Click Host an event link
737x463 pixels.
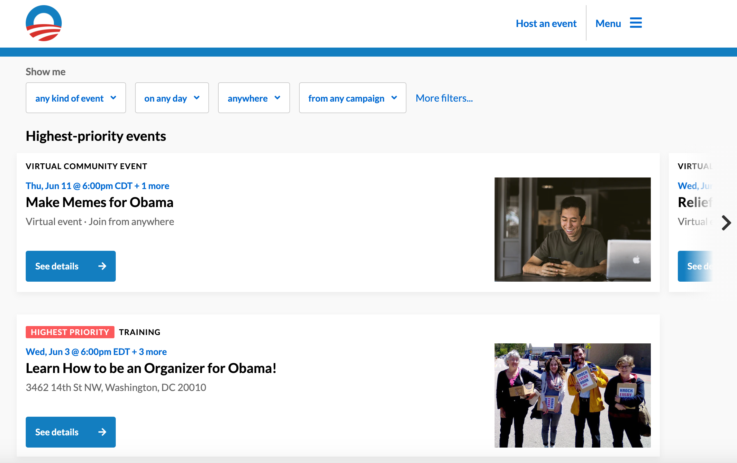coord(546,23)
